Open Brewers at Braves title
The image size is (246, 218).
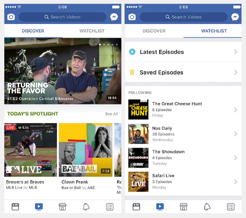point(25,182)
